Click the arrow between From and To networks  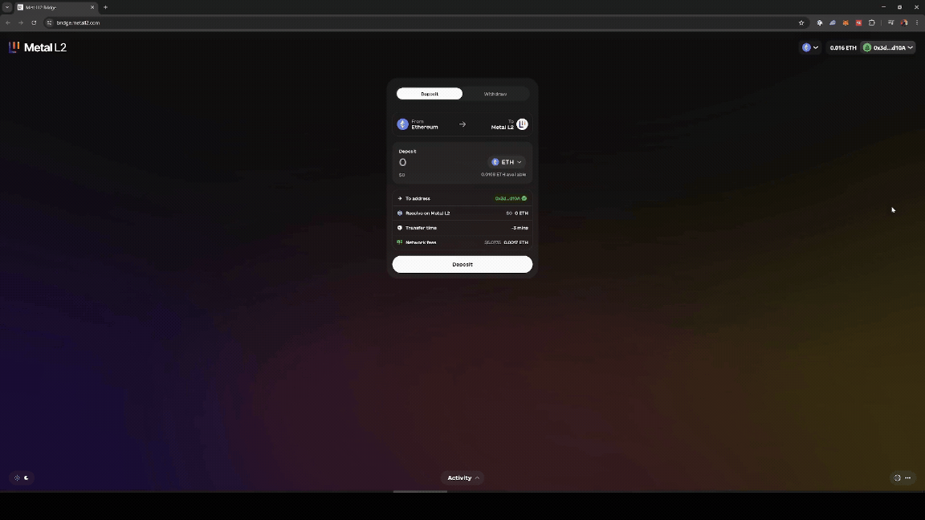click(462, 124)
